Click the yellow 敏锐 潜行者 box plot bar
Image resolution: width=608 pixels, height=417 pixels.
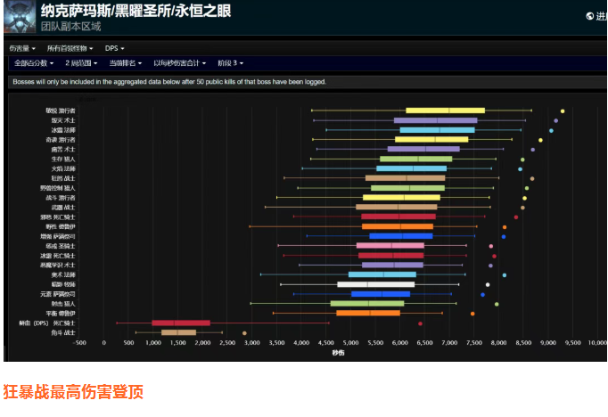pyautogui.click(x=445, y=110)
